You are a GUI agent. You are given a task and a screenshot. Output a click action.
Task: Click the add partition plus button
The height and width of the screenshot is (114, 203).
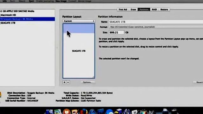coord(64,82)
